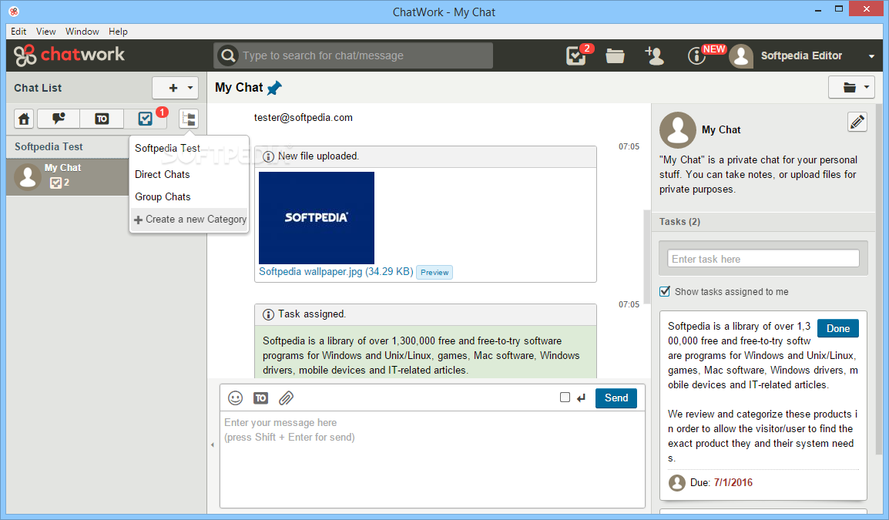Focus the message text area

click(432, 459)
